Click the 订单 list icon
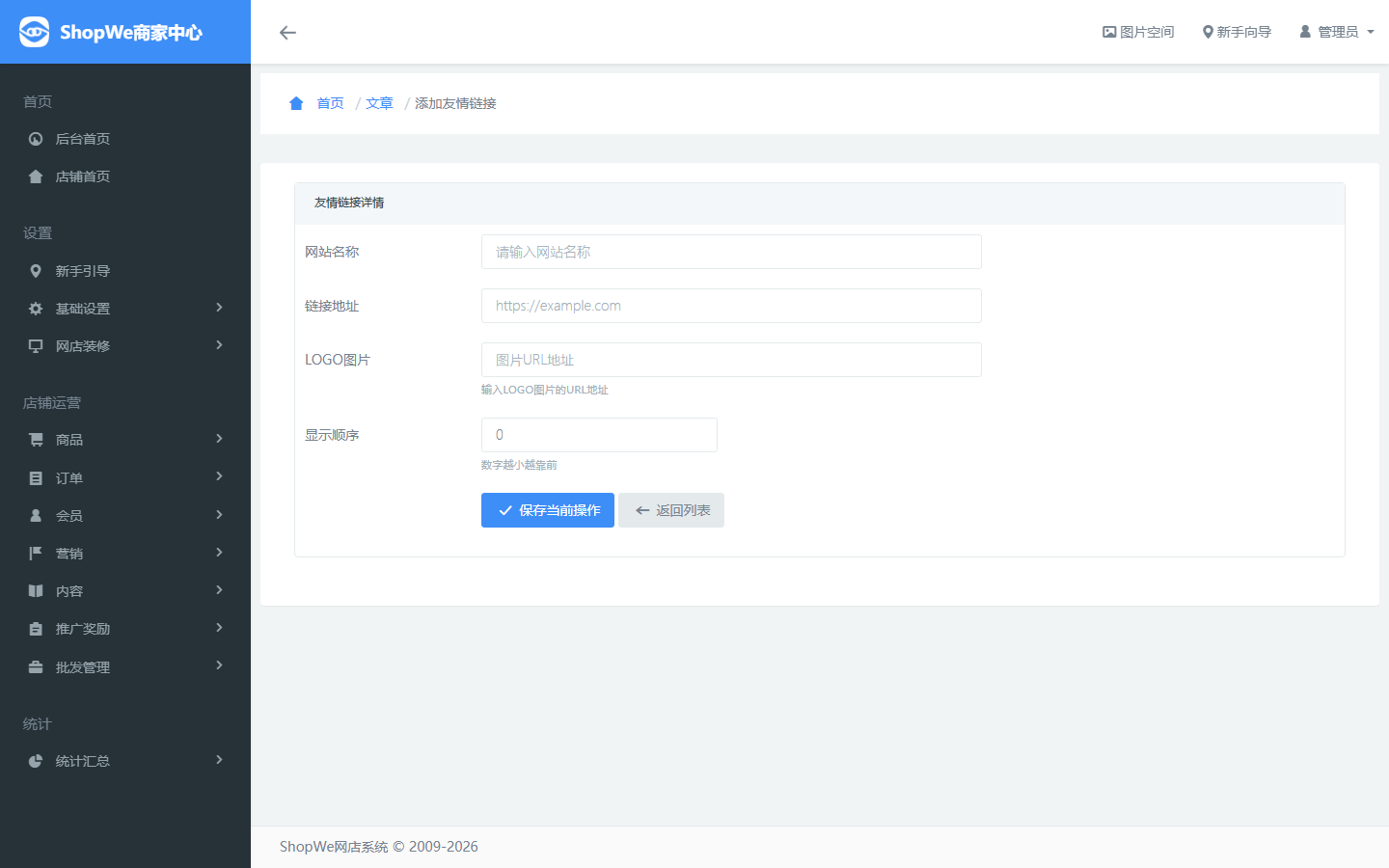The image size is (1389, 868). point(36,478)
